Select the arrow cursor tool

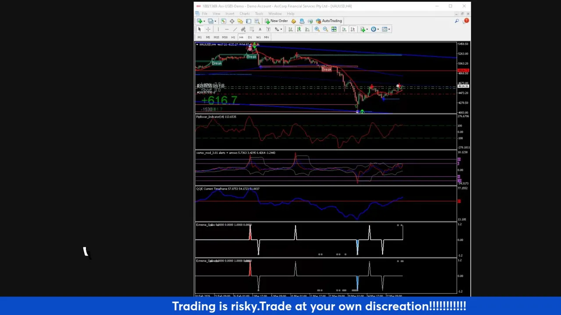point(199,29)
